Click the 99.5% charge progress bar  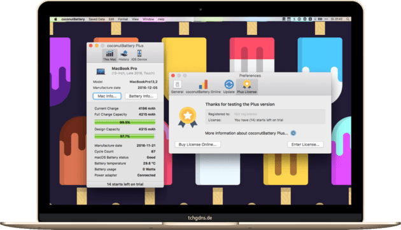[x=125, y=122]
